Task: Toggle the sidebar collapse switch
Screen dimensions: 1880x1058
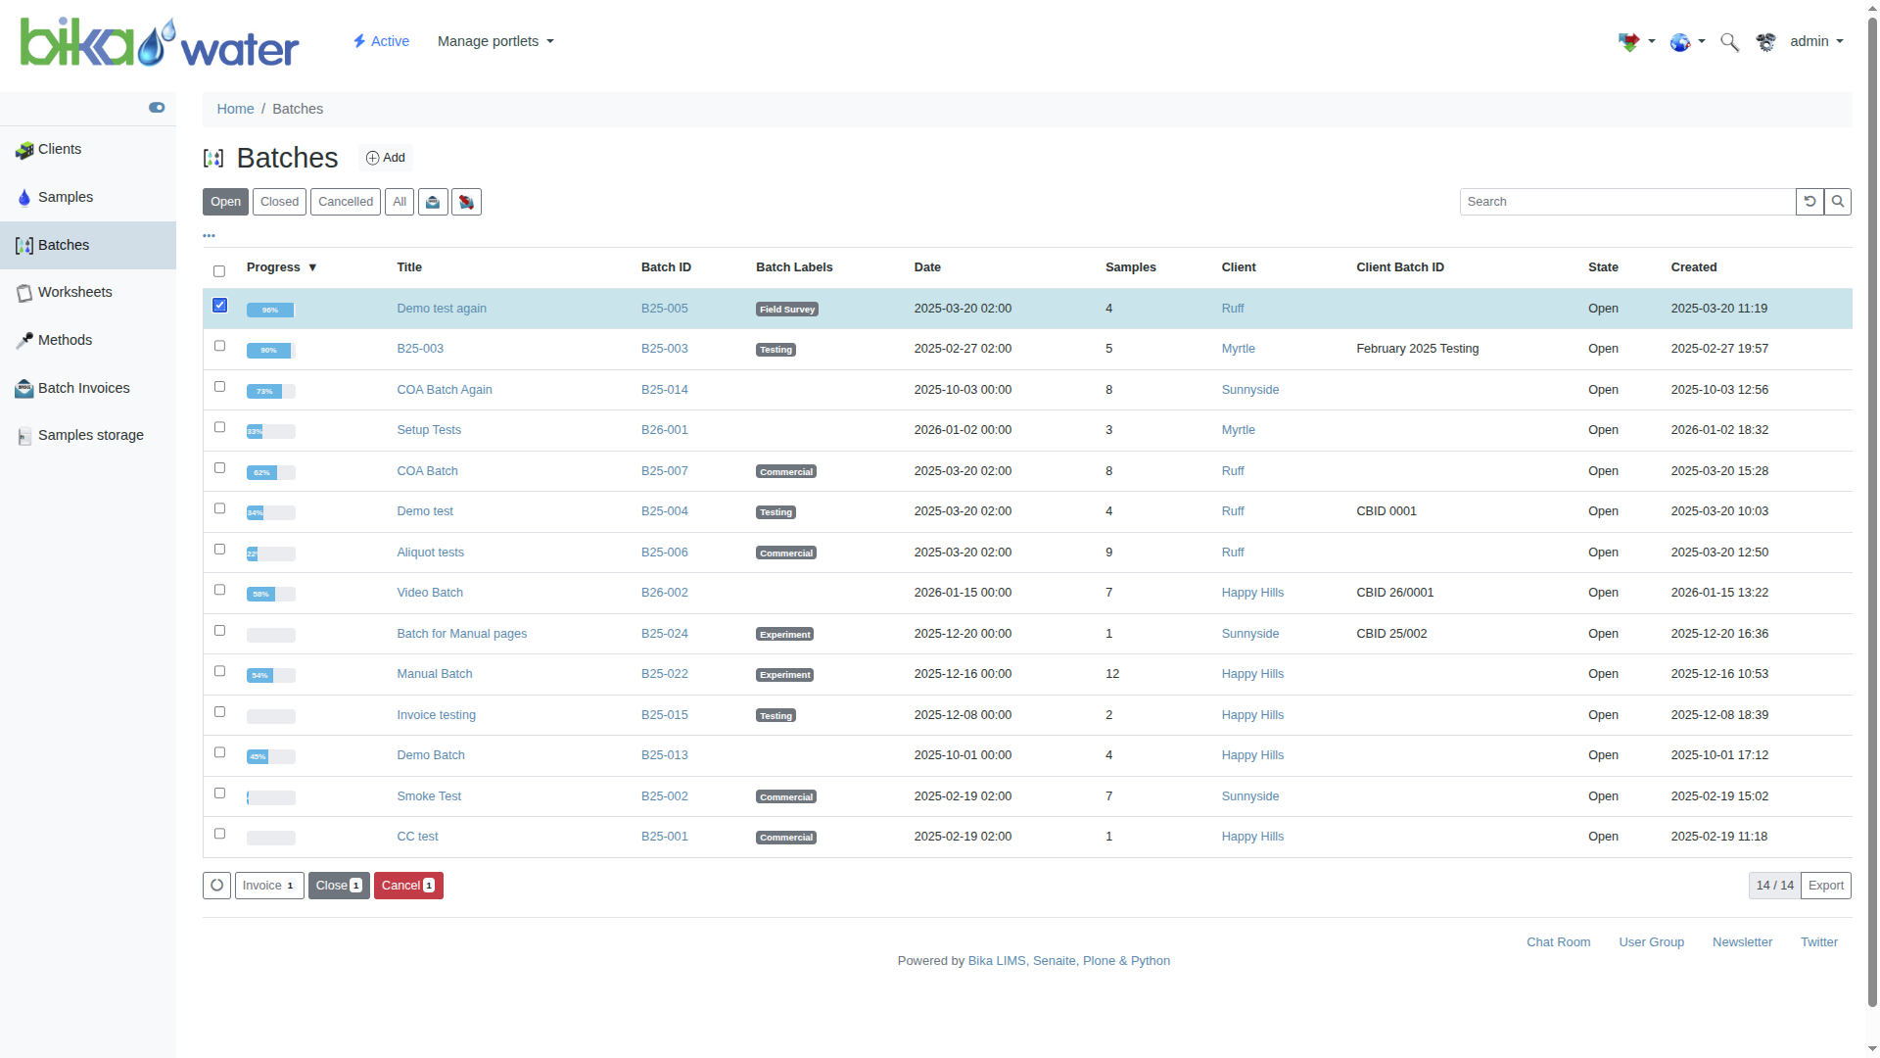Action: 157,108
